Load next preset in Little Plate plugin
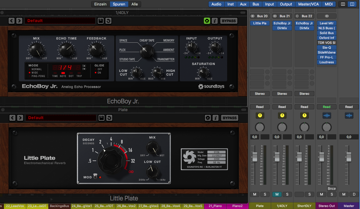Image resolution: width=360 pixels, height=209 pixels. point(20,118)
